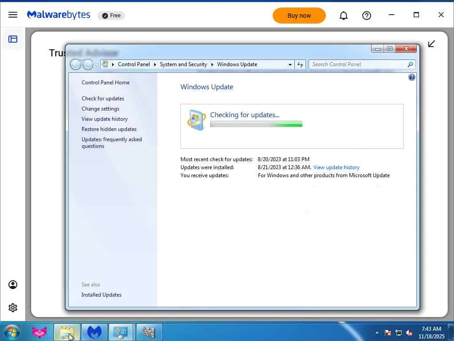Expand the breadcrumb arrow before Control Panel
This screenshot has height=341, width=454.
[x=113, y=64]
